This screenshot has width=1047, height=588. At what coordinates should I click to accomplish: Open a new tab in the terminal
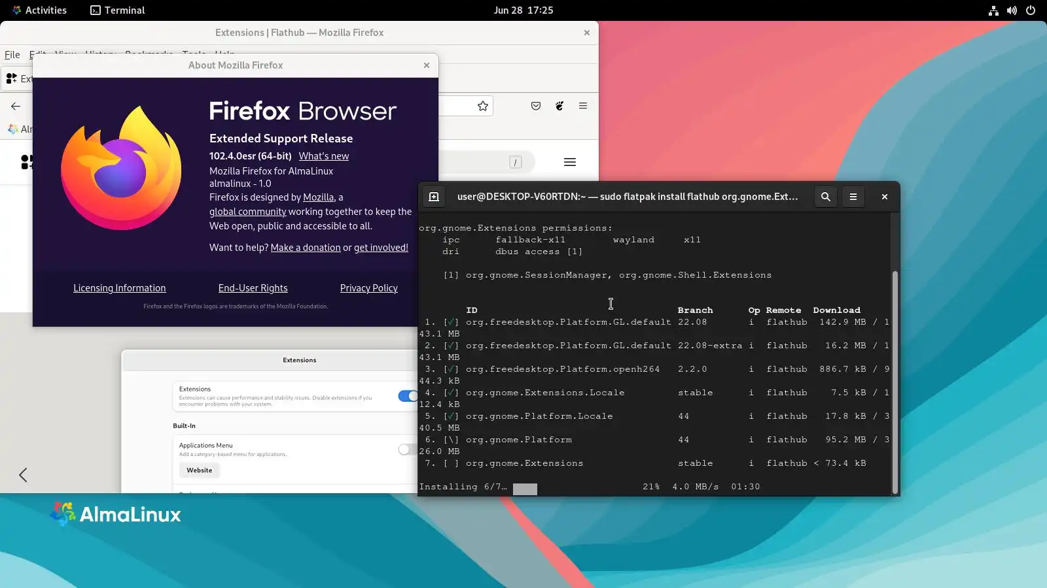434,197
